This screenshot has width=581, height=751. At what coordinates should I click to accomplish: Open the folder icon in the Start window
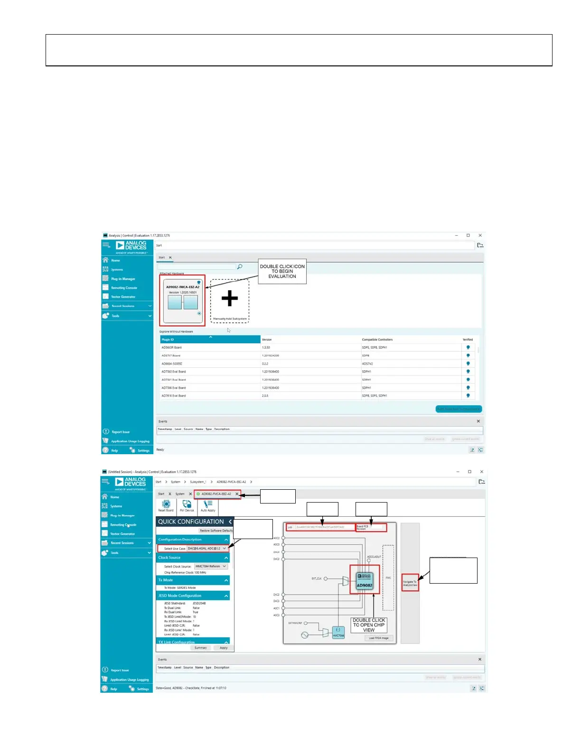pyautogui.click(x=480, y=245)
